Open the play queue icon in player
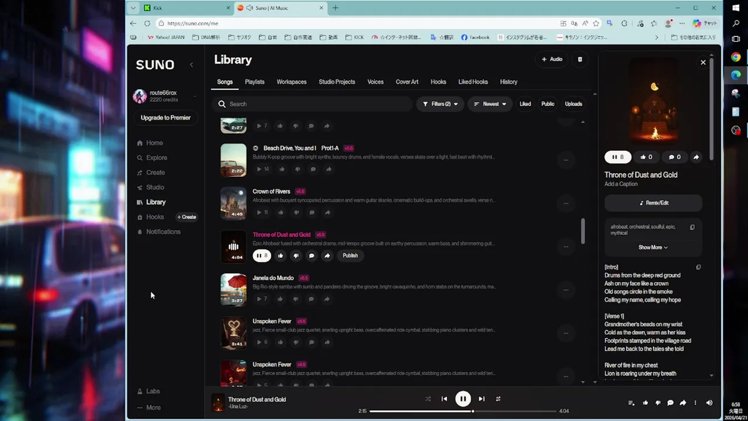The height and width of the screenshot is (421, 748). click(631, 403)
